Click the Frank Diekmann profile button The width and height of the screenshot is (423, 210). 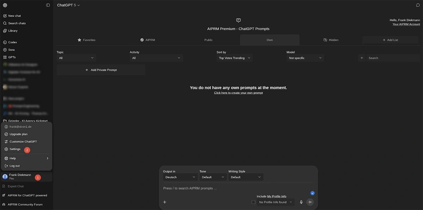(x=26, y=177)
